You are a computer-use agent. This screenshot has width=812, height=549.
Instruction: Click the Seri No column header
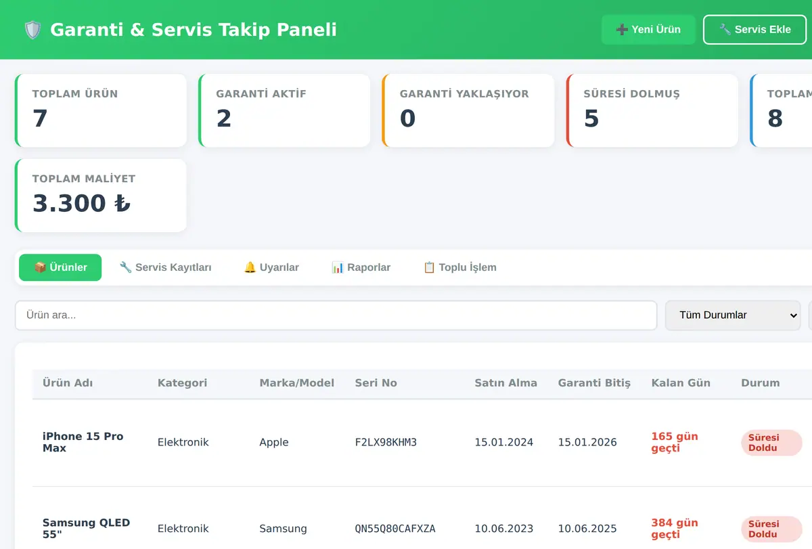pyautogui.click(x=376, y=383)
